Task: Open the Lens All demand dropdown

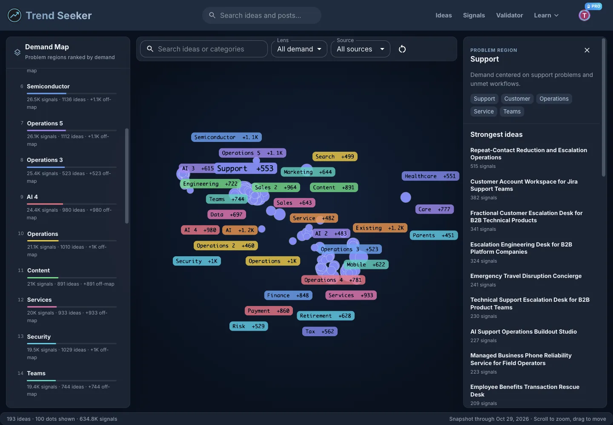Action: tap(299, 49)
